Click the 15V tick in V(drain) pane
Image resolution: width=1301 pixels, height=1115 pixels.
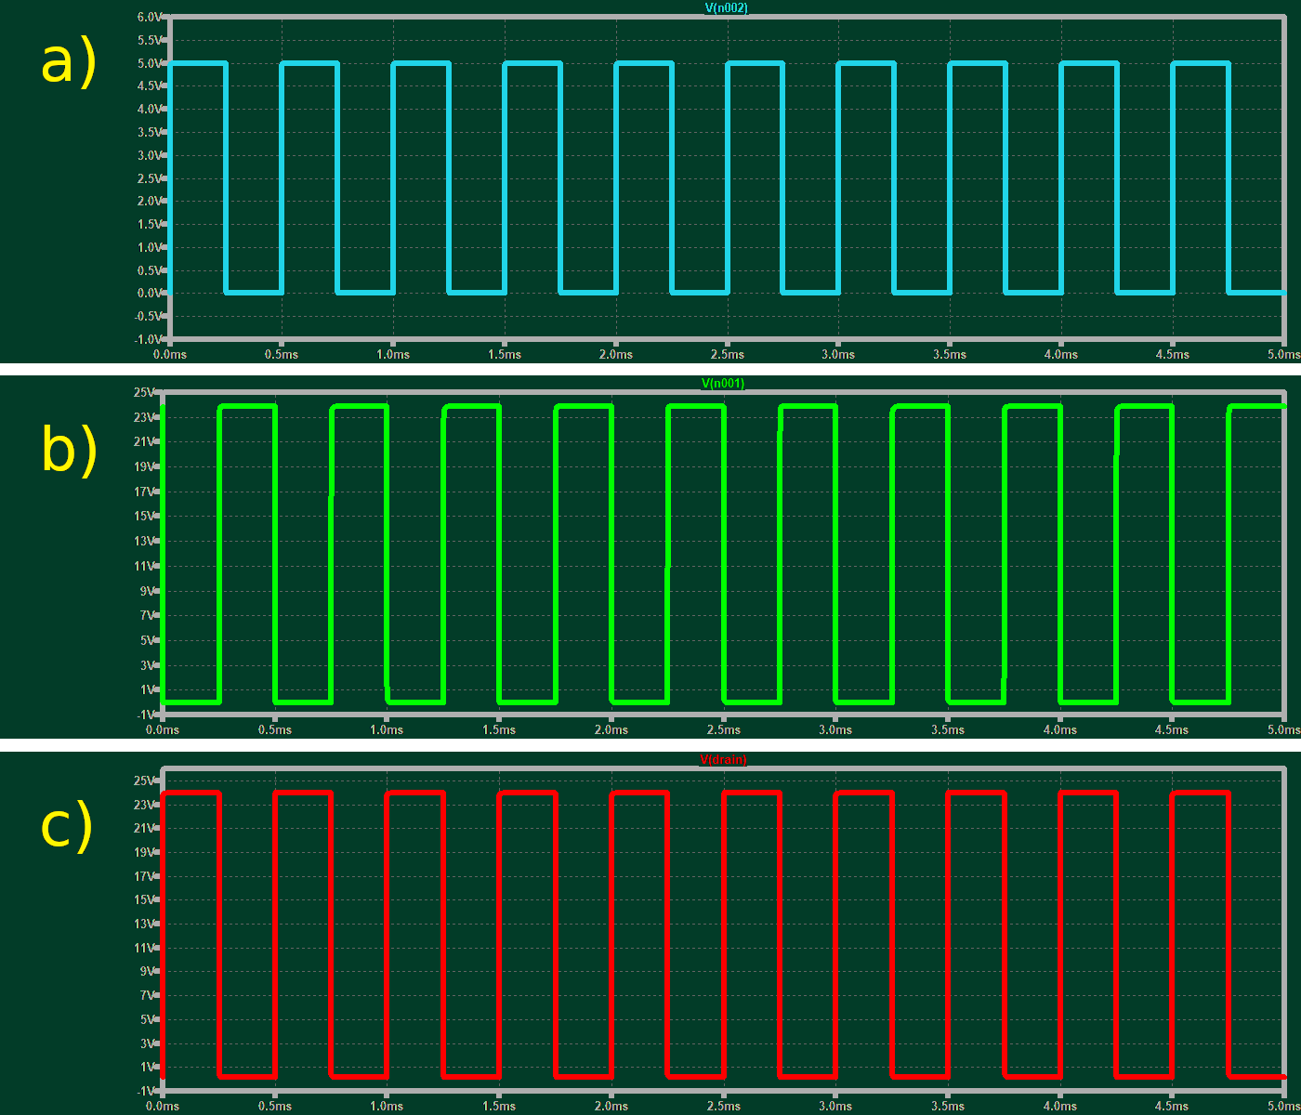click(x=146, y=900)
